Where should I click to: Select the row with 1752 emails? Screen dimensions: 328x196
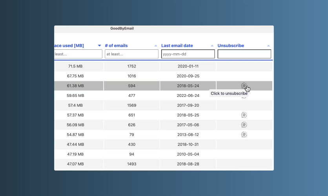(131, 66)
